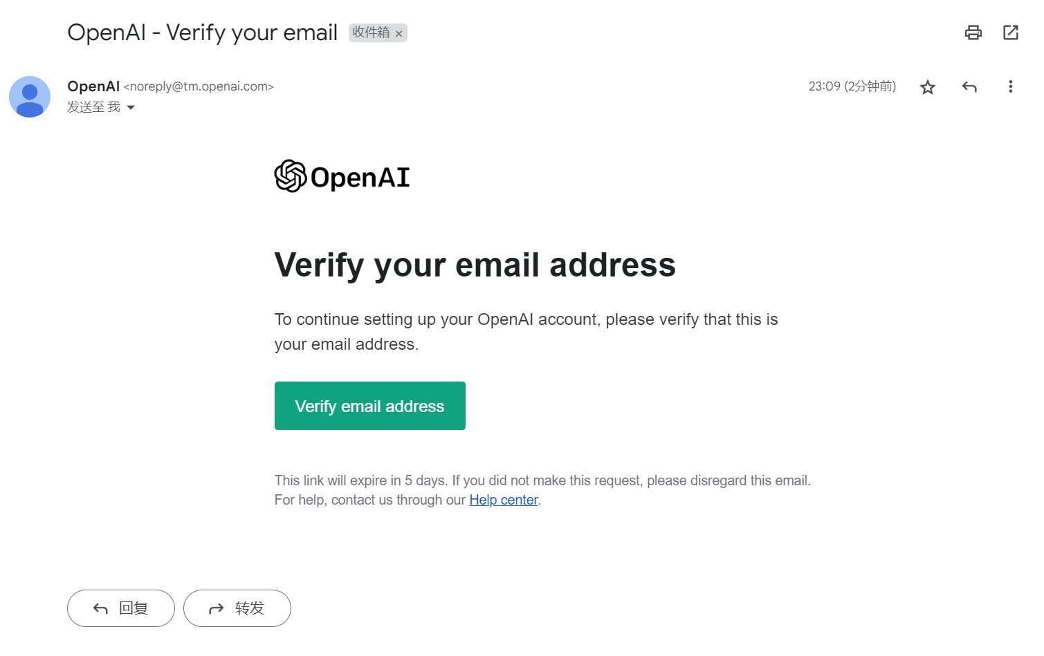Click the 回复 reply button at bottom
This screenshot has height=656, width=1044.
tap(121, 608)
